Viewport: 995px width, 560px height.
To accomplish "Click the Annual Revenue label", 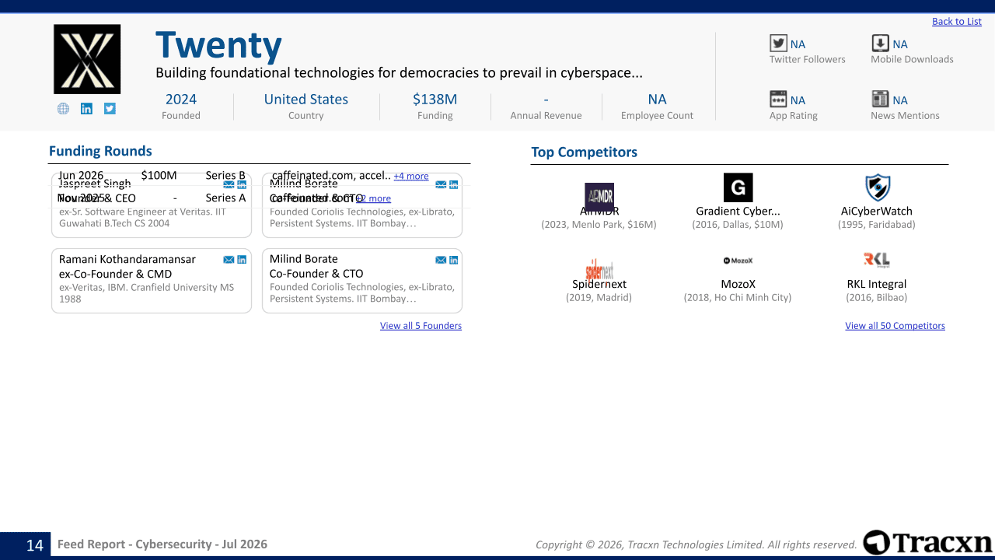I will pyautogui.click(x=546, y=116).
